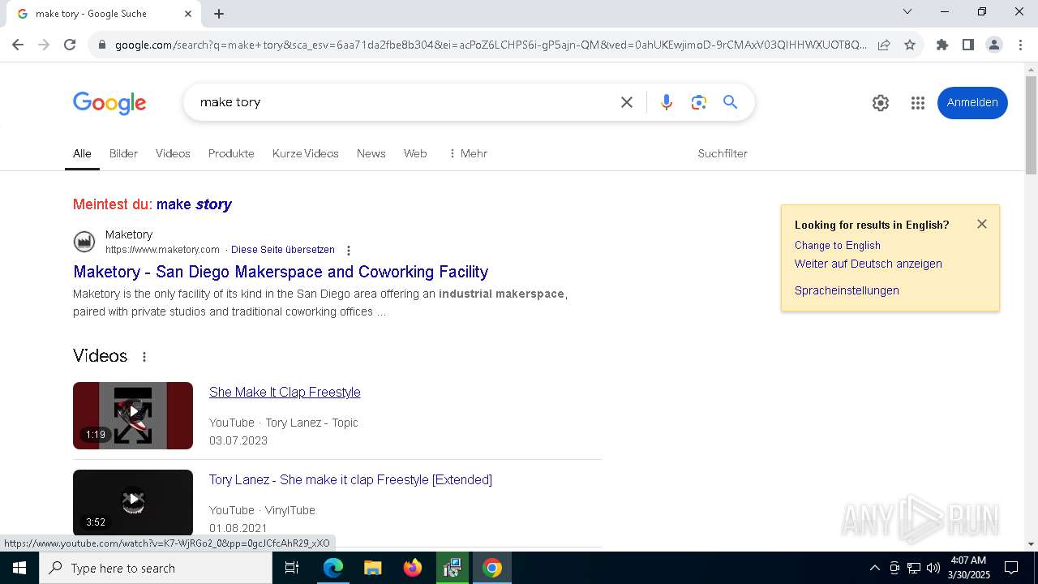Switch to the Produkte tab
Screen dimensions: 1038x584
231,153
